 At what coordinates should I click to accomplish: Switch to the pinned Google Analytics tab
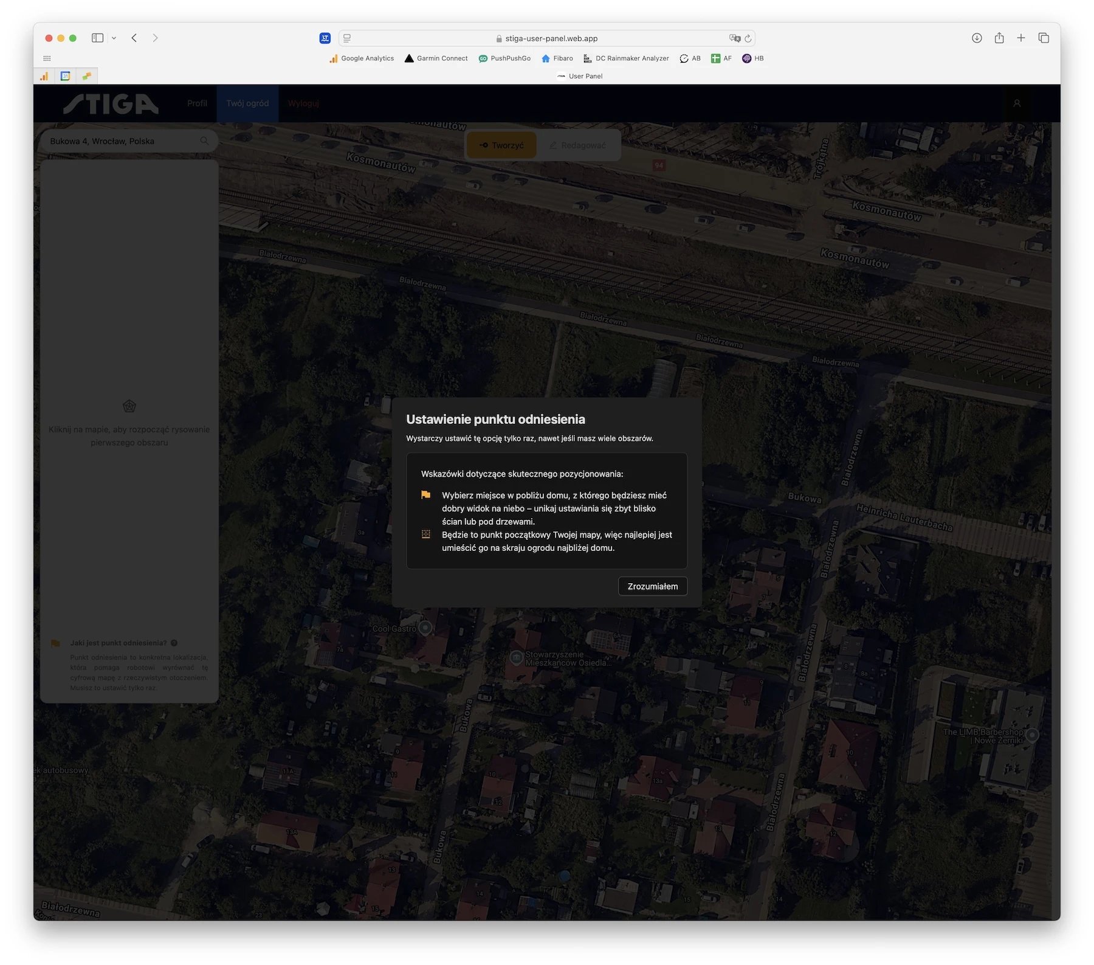(x=44, y=76)
